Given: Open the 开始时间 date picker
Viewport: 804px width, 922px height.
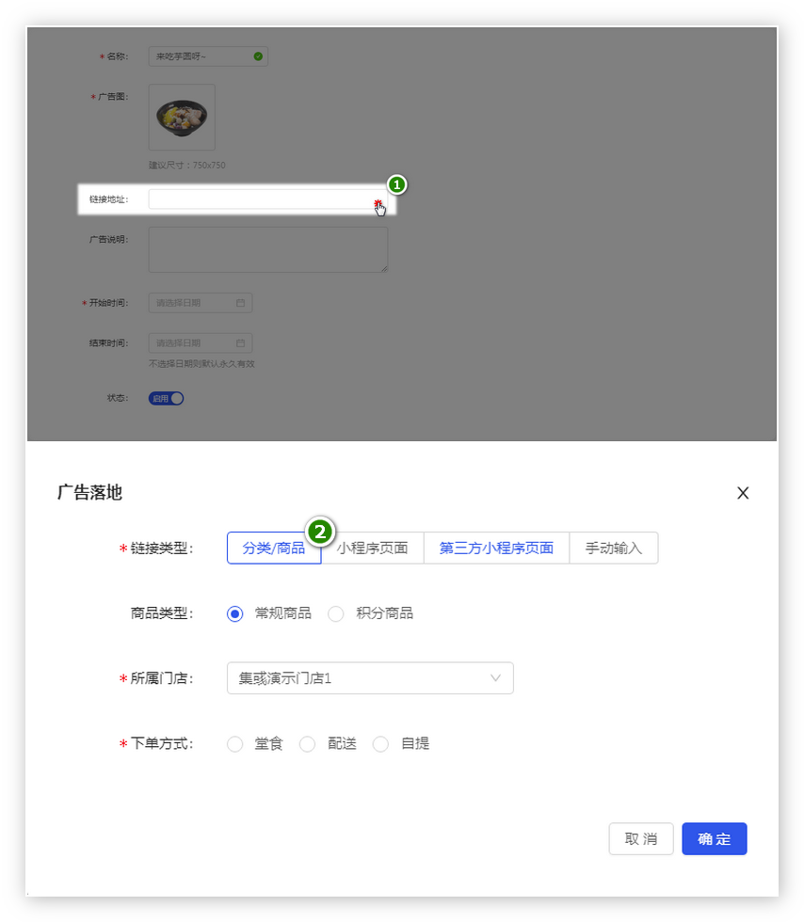Looking at the screenshot, I should tap(201, 303).
